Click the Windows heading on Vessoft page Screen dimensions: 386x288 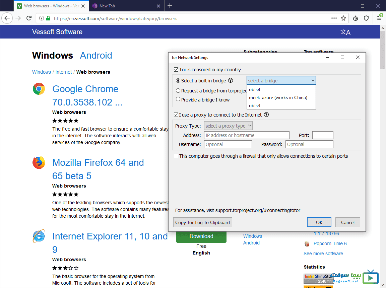52,55
